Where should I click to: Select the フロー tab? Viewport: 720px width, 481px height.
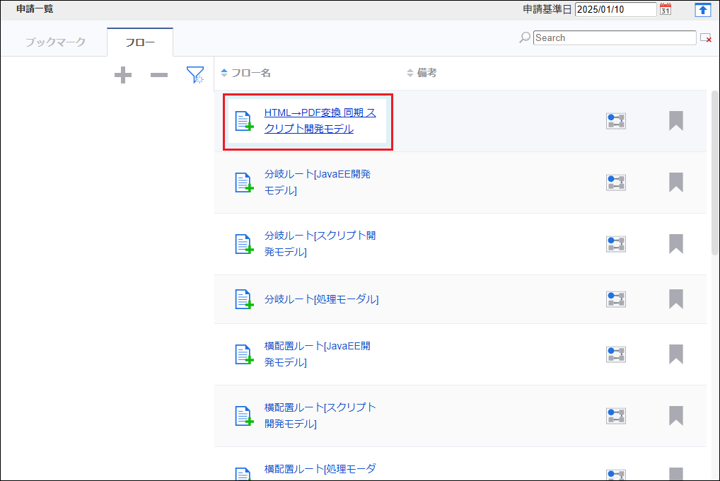pyautogui.click(x=140, y=42)
